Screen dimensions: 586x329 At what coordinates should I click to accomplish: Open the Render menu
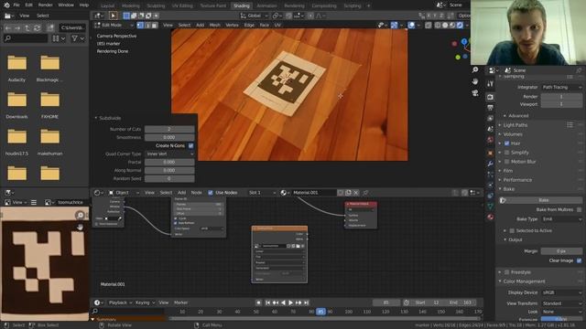[x=46, y=5]
